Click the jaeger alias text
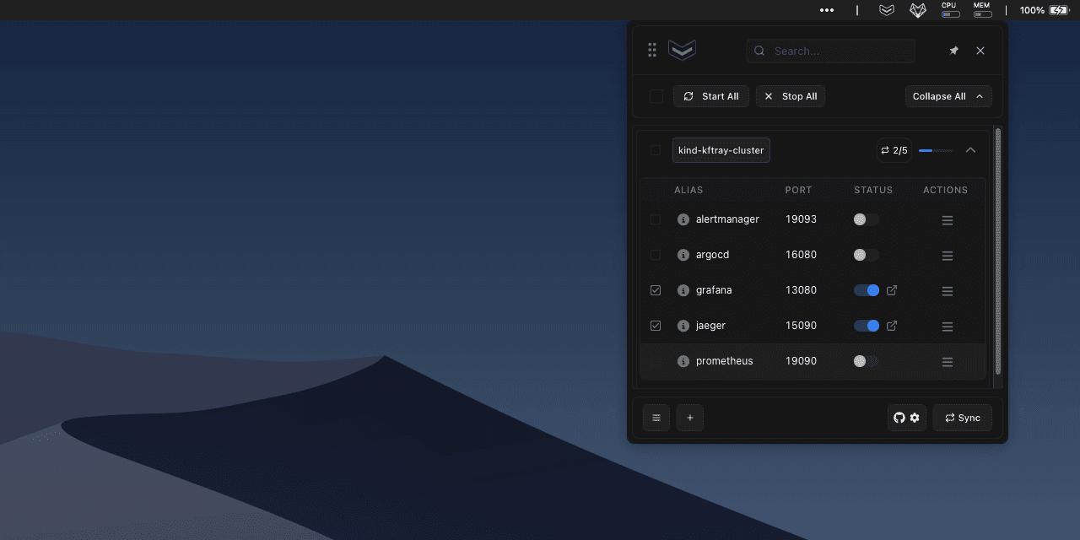The height and width of the screenshot is (540, 1080). pos(710,326)
